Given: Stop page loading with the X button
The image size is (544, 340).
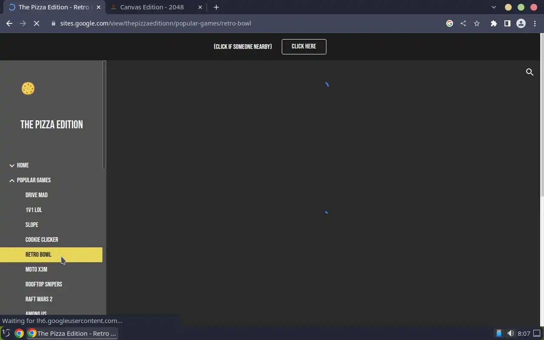Looking at the screenshot, I should 37,23.
